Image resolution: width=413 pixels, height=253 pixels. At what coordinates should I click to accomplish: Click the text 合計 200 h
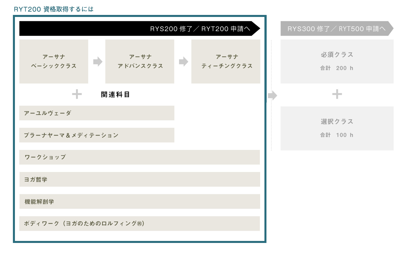(x=337, y=68)
